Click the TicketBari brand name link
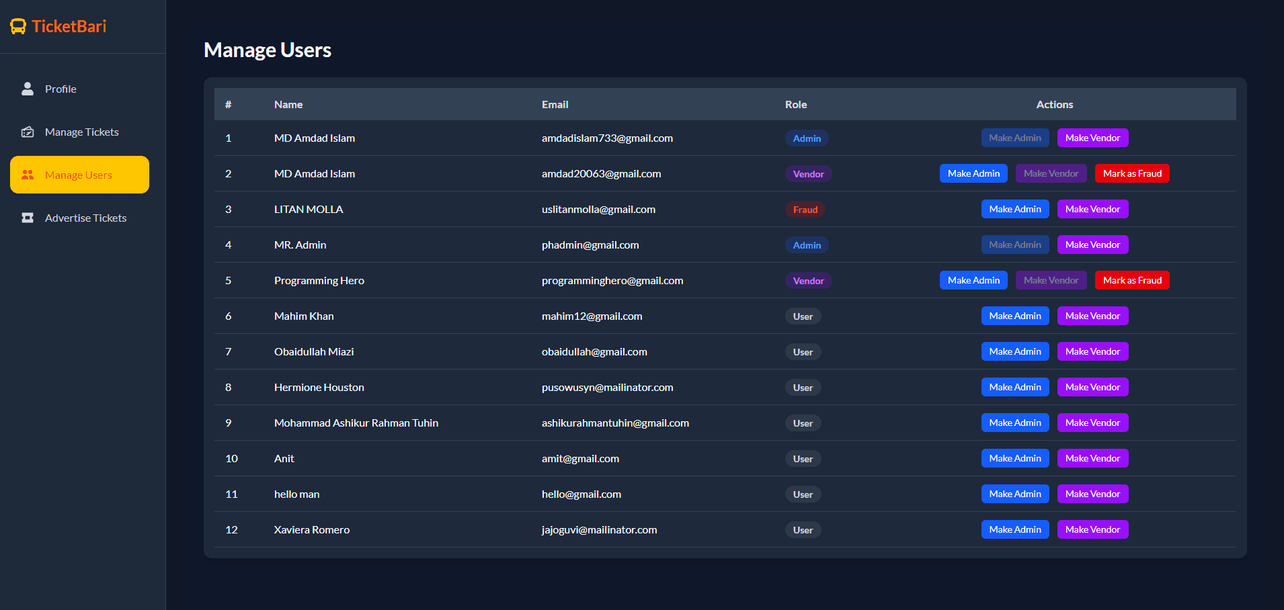The image size is (1284, 610). point(69,26)
